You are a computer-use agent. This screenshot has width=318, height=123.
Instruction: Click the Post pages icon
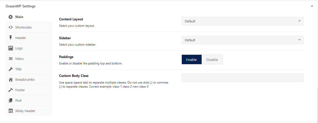click(10, 100)
